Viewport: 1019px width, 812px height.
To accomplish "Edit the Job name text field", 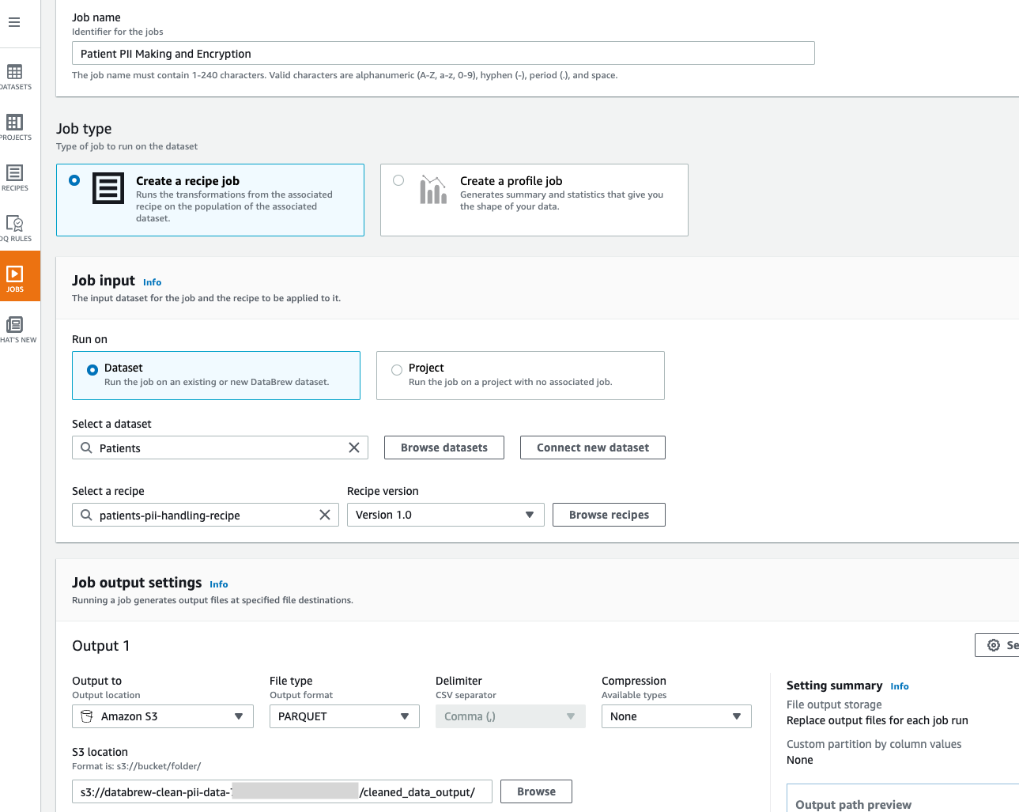I will click(x=443, y=53).
